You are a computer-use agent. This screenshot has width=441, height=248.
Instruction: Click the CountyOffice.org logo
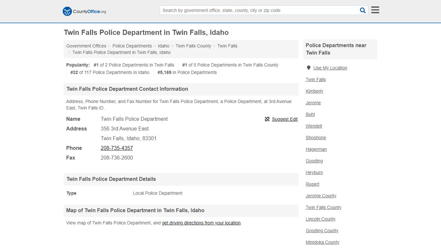[x=84, y=11]
